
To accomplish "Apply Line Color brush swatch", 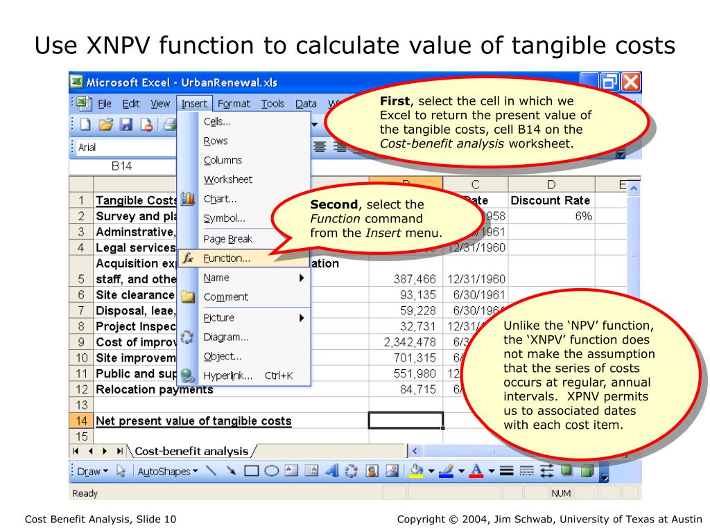I will (x=446, y=471).
